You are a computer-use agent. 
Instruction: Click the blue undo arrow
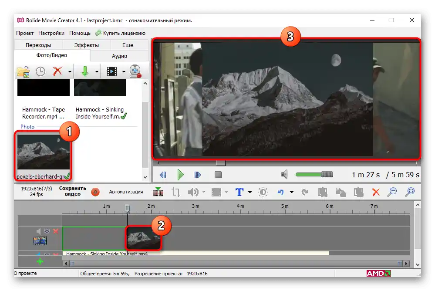pos(281,192)
